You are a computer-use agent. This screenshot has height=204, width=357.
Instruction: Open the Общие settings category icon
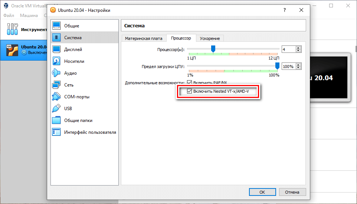(56, 25)
